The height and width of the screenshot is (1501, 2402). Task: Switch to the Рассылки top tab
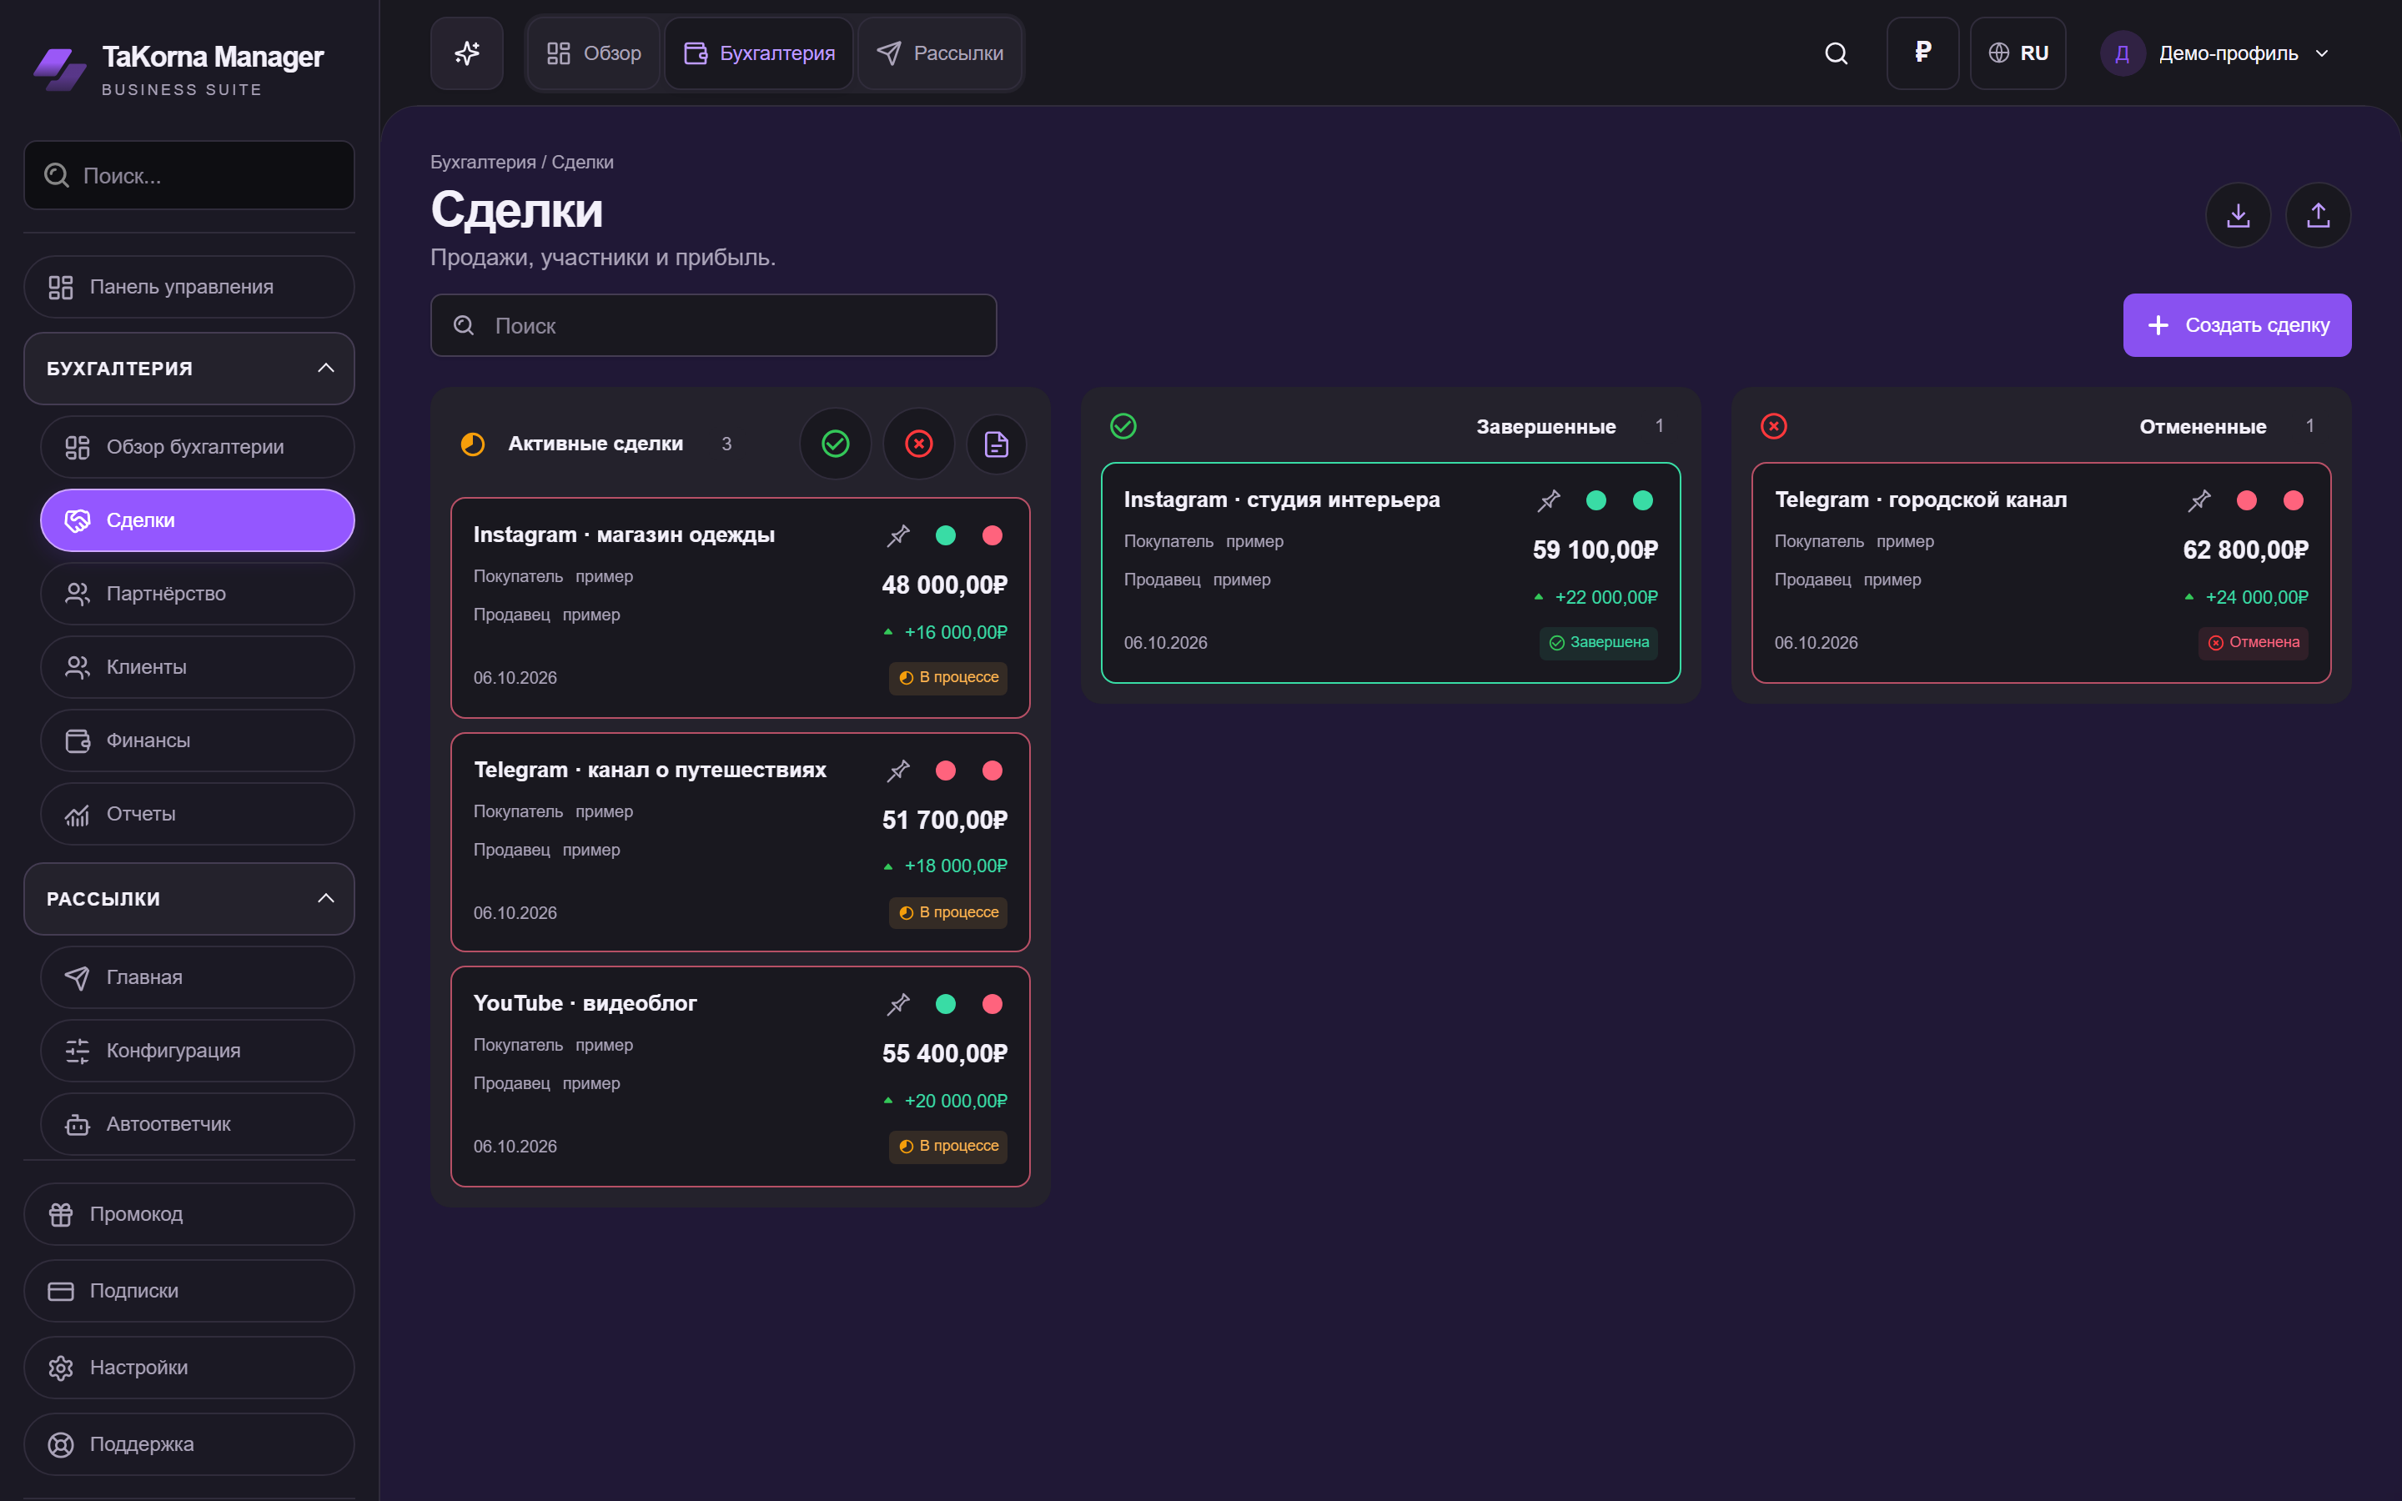pyautogui.click(x=940, y=53)
